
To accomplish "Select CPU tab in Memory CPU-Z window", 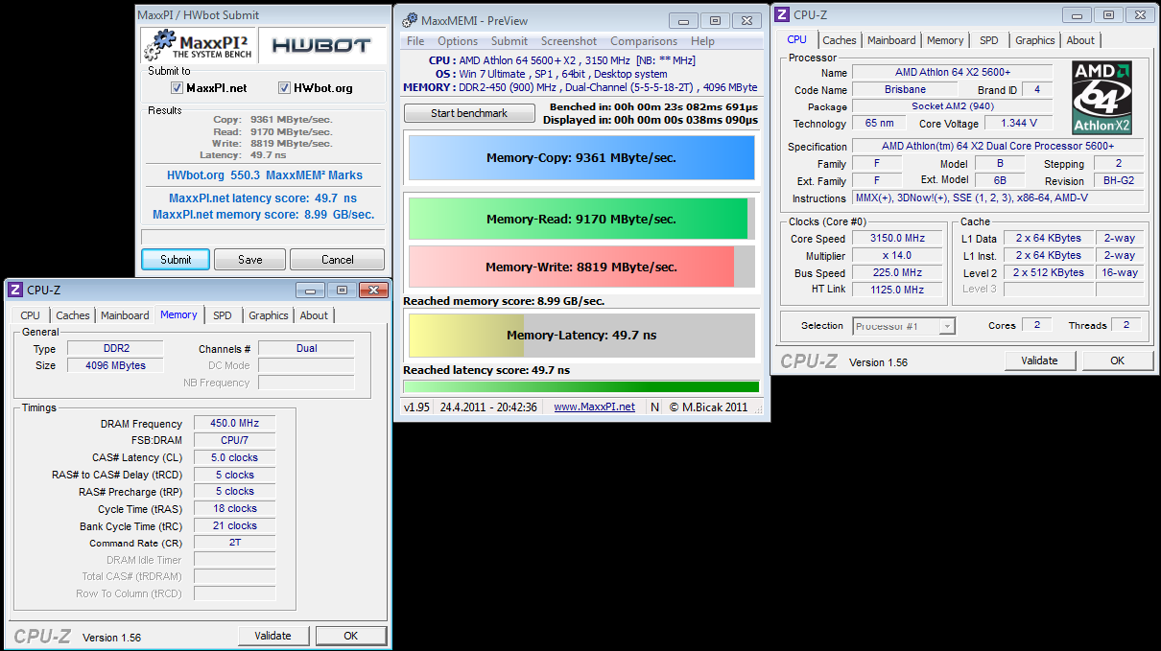I will (x=31, y=315).
